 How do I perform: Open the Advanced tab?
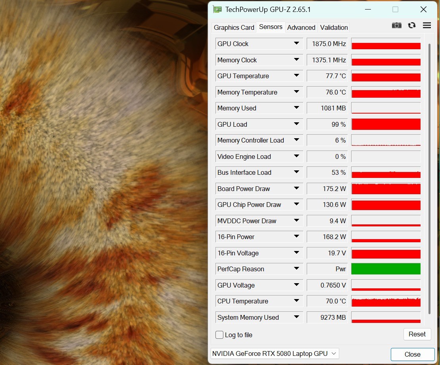(301, 27)
